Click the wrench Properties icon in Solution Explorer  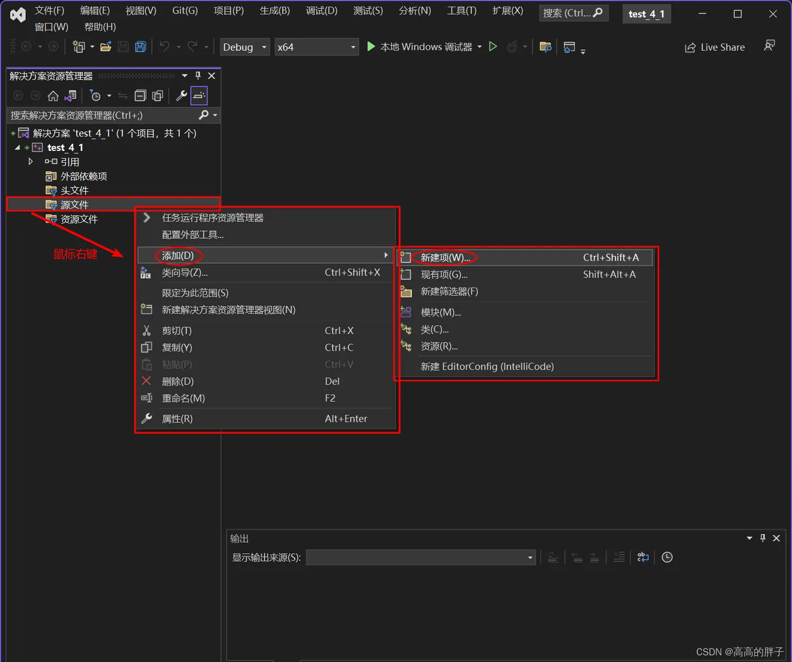(x=182, y=96)
